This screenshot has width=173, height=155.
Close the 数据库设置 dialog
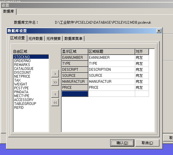pyautogui.click(x=159, y=31)
